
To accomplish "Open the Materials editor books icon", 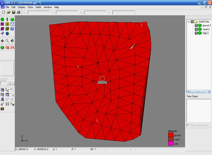I will pos(2,108).
